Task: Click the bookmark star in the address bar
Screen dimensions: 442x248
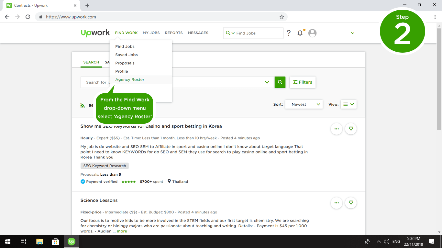Action: click(282, 16)
